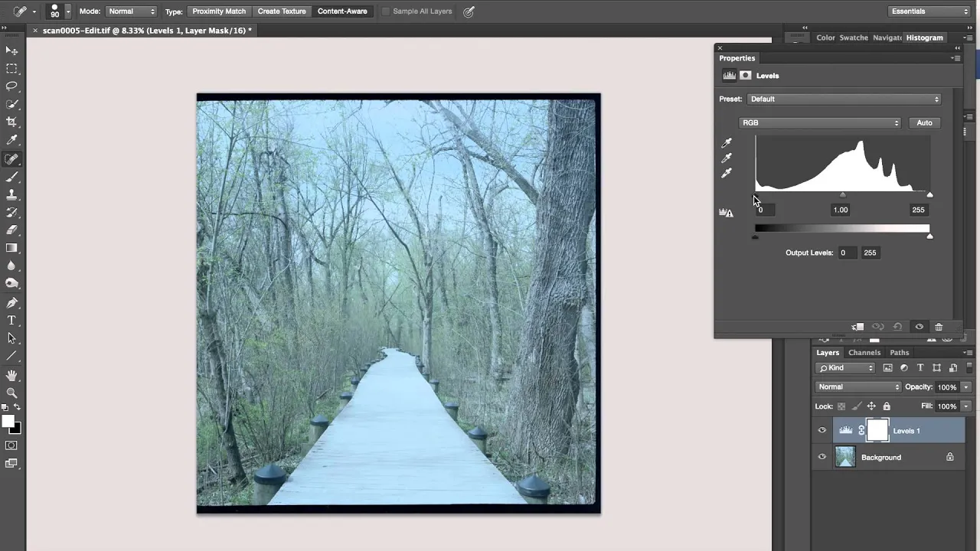980x551 pixels.
Task: Toggle lock transparent pixels
Action: coord(841,406)
